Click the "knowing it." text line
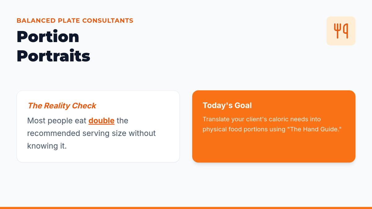The height and width of the screenshot is (209, 372). click(47, 146)
